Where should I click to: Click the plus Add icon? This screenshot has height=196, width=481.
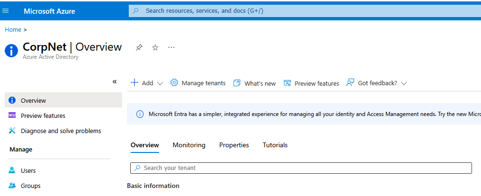click(x=134, y=83)
